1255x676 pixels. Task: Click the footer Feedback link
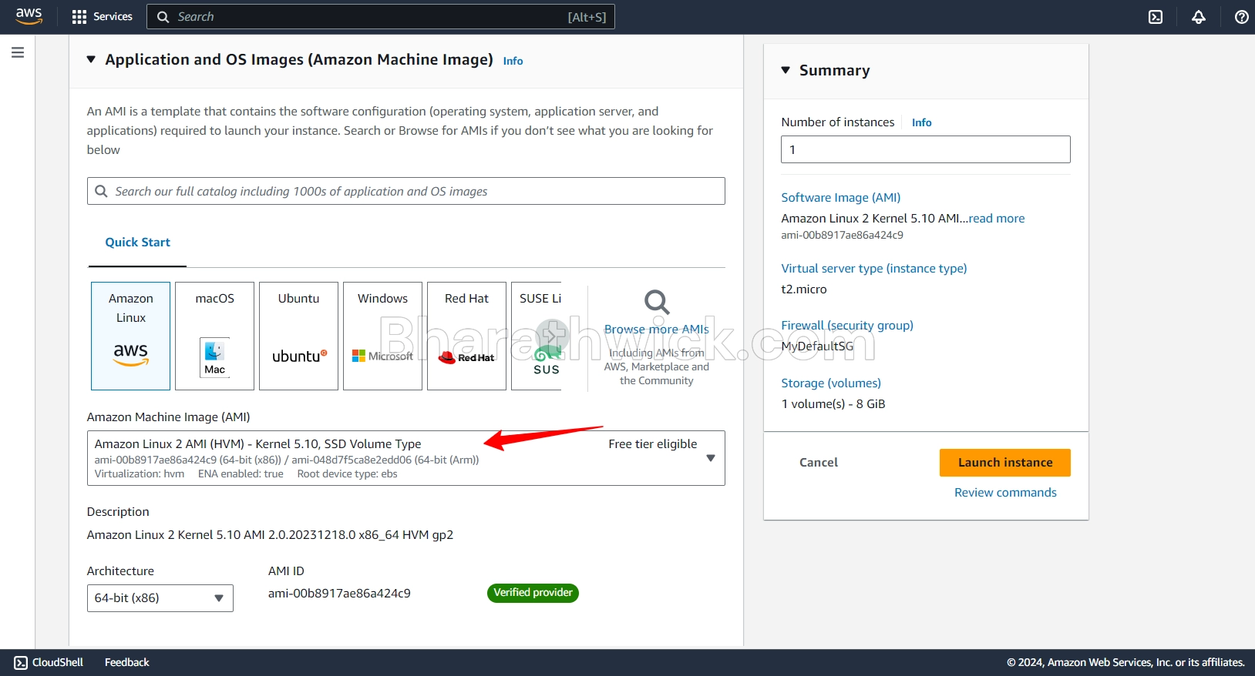point(127,662)
